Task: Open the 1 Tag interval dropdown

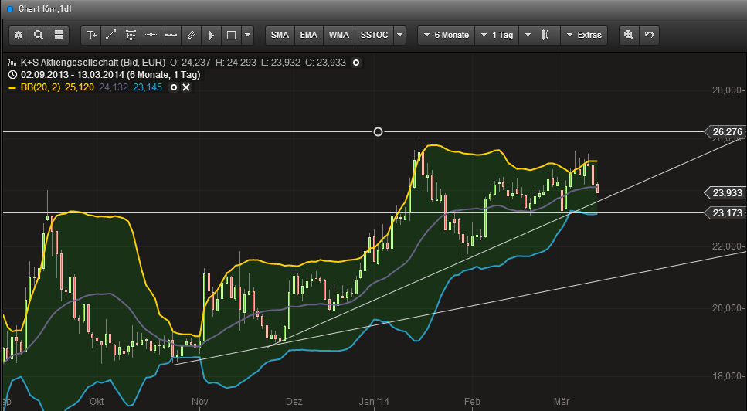Action: point(496,35)
